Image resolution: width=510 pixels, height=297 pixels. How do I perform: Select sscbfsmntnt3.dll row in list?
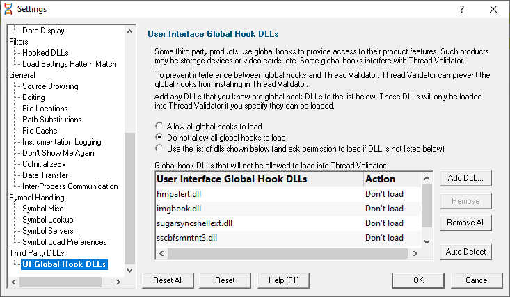click(288, 238)
